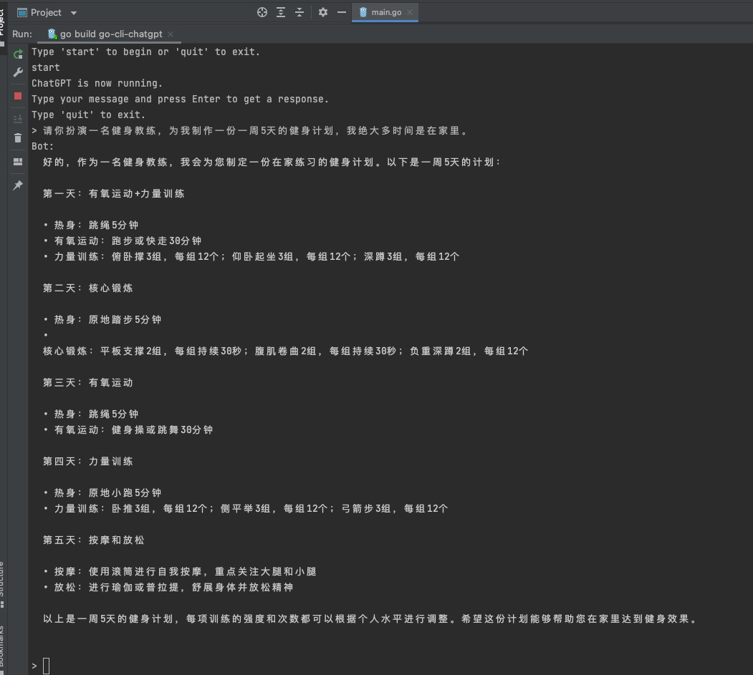This screenshot has height=675, width=753.
Task: Collapse all folders in the Project view
Action: point(298,11)
